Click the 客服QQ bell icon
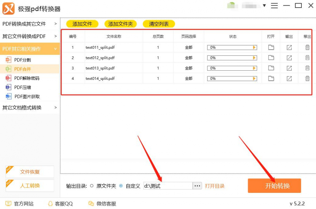 [50, 204]
